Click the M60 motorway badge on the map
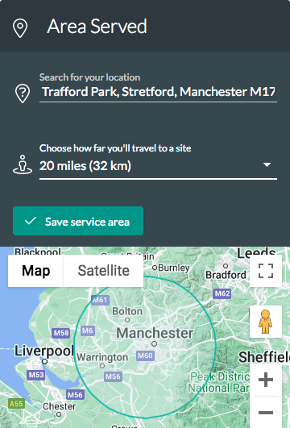Screen dimensions: 290x428 [146, 355]
